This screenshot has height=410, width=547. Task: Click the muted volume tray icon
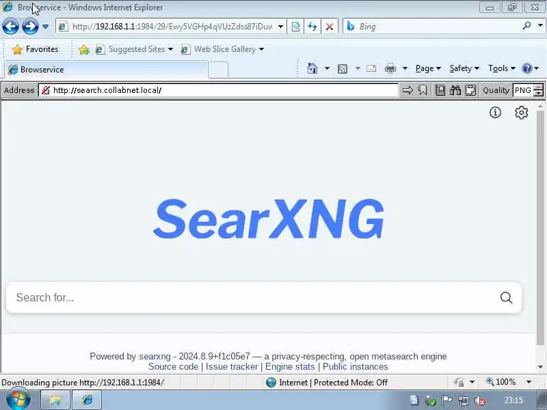(x=481, y=401)
